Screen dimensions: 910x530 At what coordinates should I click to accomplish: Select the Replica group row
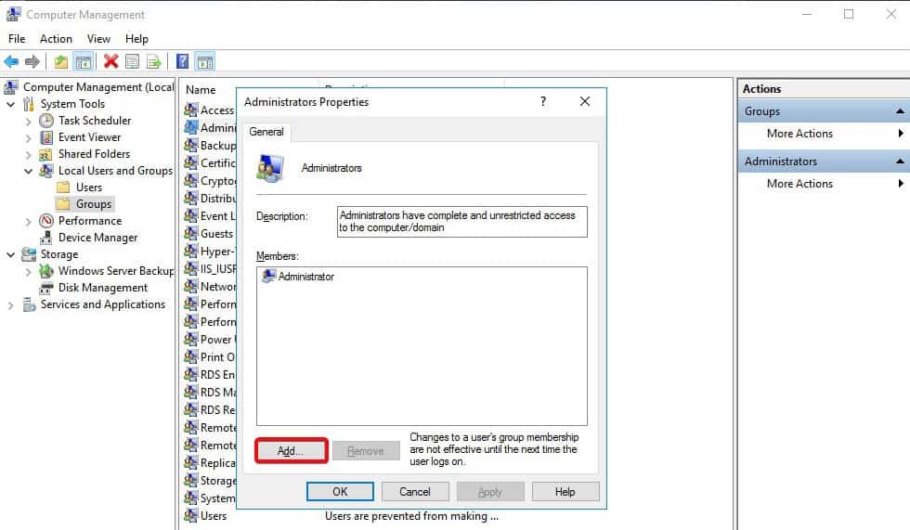210,463
